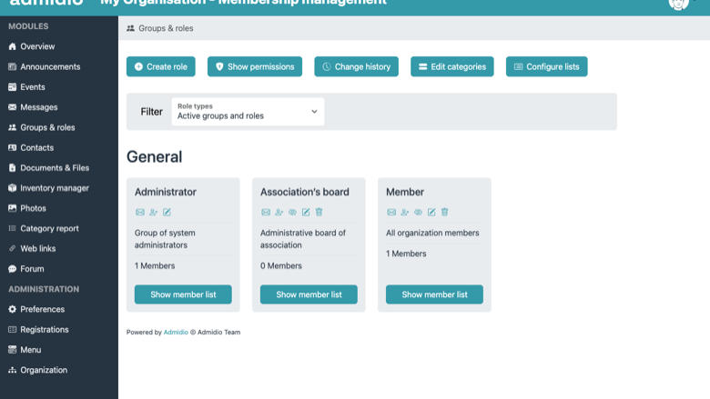Click the Administrator card title

(166, 192)
